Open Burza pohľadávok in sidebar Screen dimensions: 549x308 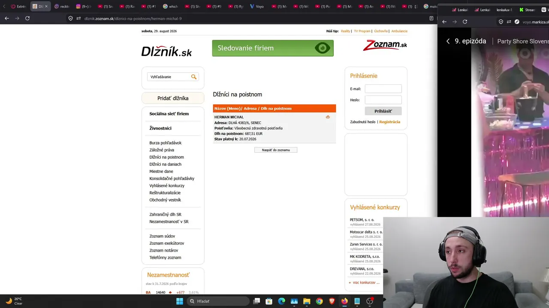tap(166, 143)
